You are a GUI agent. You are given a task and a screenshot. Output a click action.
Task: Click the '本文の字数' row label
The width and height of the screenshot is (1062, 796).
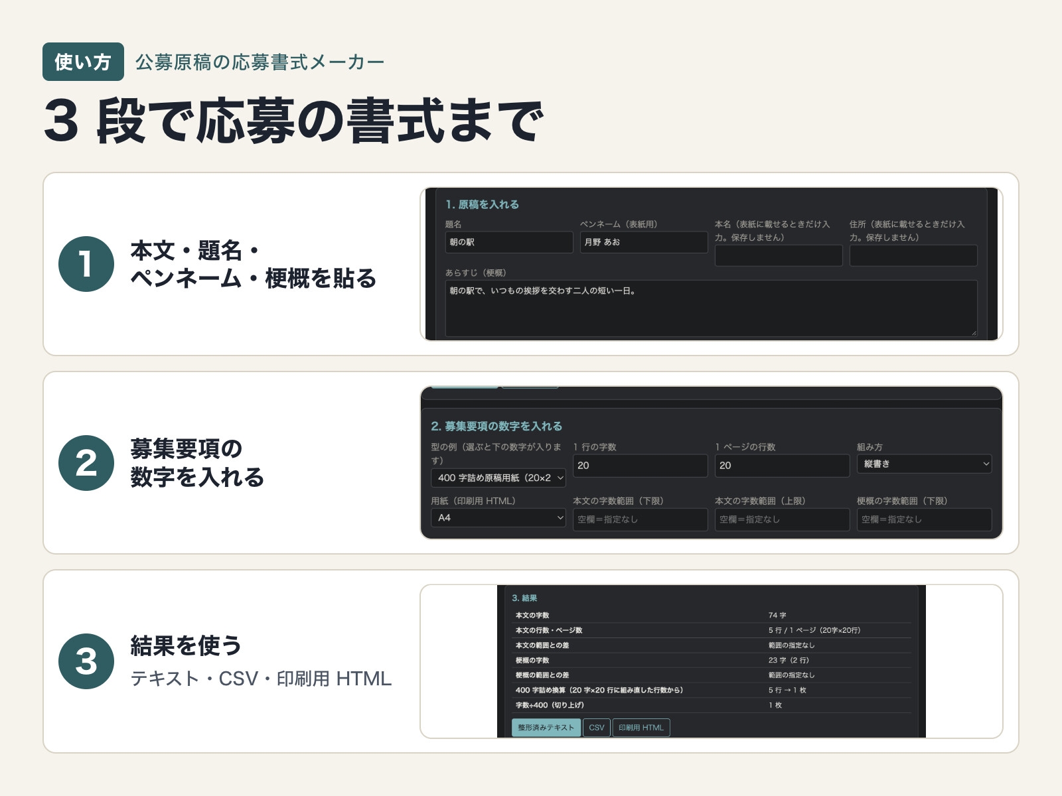tap(532, 616)
